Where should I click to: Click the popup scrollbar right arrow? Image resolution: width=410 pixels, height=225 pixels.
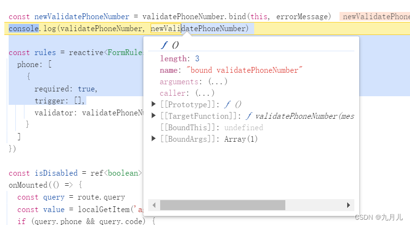(x=348, y=205)
